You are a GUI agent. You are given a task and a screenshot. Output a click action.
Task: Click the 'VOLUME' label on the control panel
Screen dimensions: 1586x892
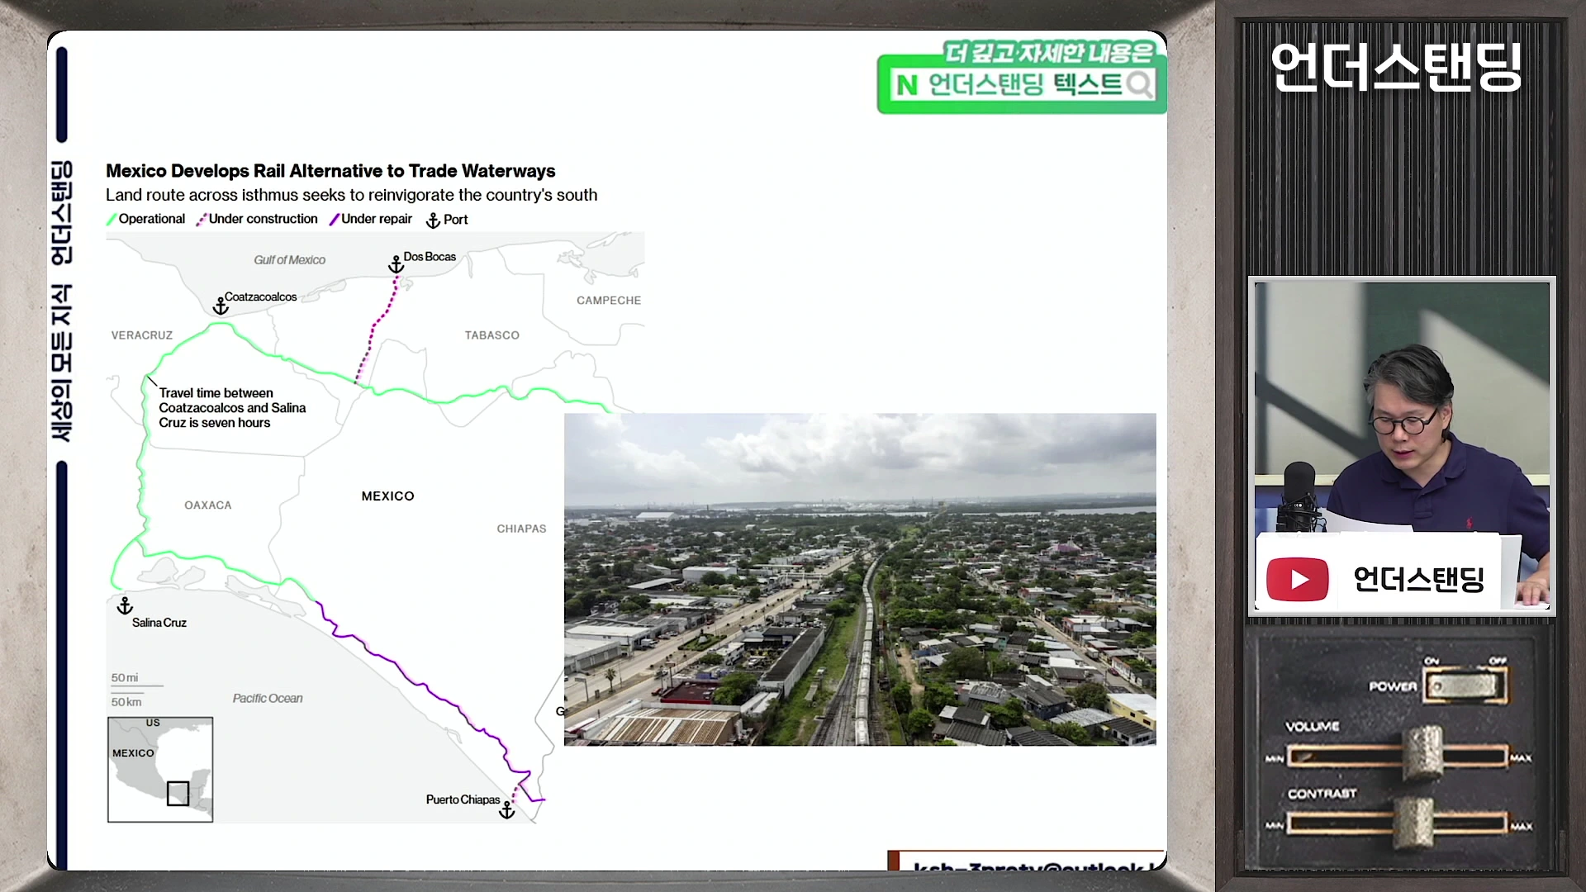pos(1313,727)
